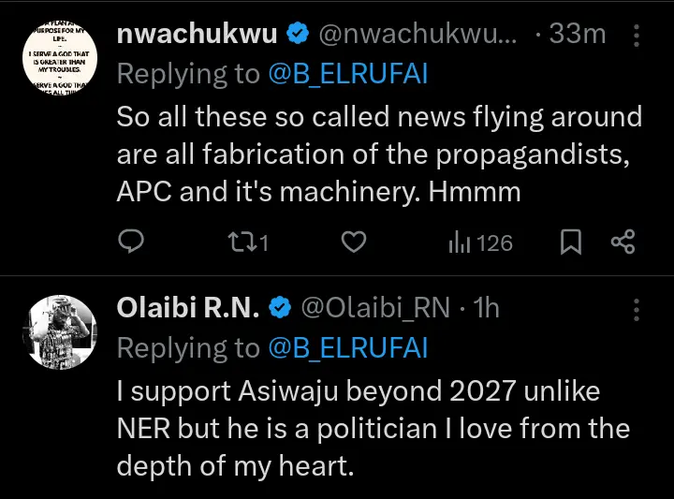Click Olaibi R.N.'s verified badge
674x499 pixels.
tap(280, 307)
